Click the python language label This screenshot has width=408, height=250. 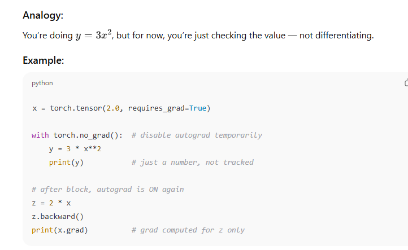point(42,83)
